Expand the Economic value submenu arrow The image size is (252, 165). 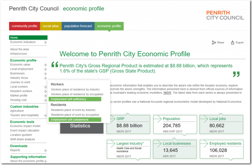(x=44, y=65)
